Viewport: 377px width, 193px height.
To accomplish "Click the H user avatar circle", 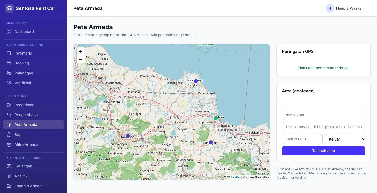I will pyautogui.click(x=330, y=8).
